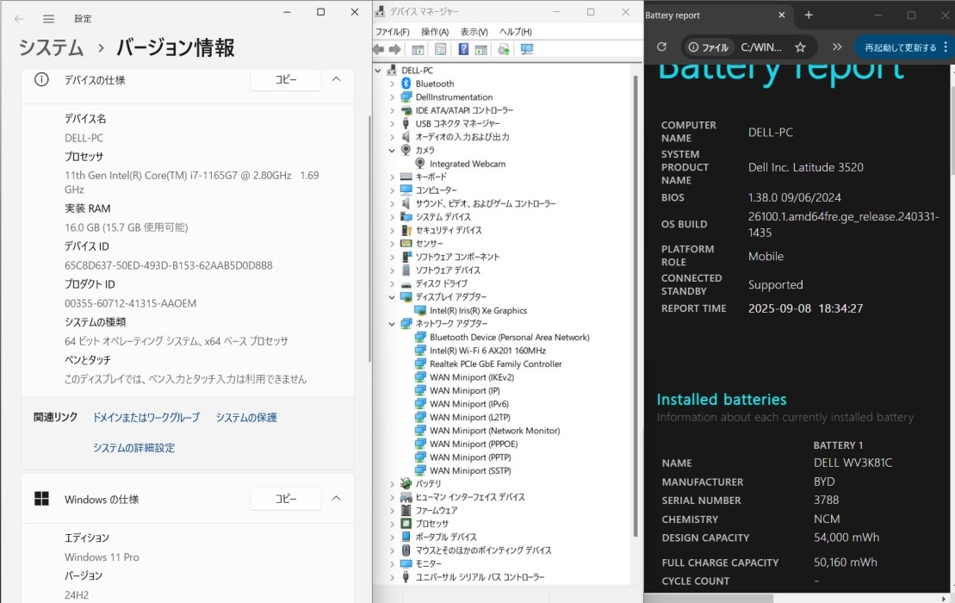Click the Settings hamburger navigation menu icon
Image resolution: width=955 pixels, height=603 pixels.
coord(49,18)
